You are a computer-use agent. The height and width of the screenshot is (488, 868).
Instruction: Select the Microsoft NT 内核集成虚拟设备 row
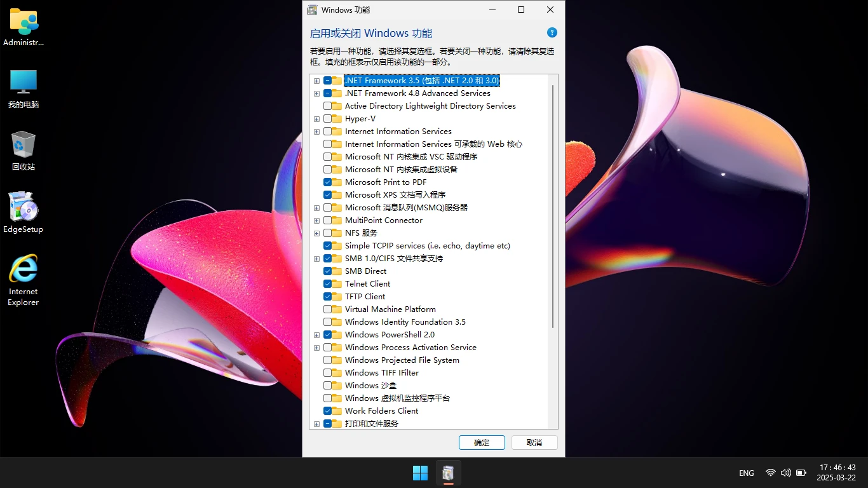[401, 170]
